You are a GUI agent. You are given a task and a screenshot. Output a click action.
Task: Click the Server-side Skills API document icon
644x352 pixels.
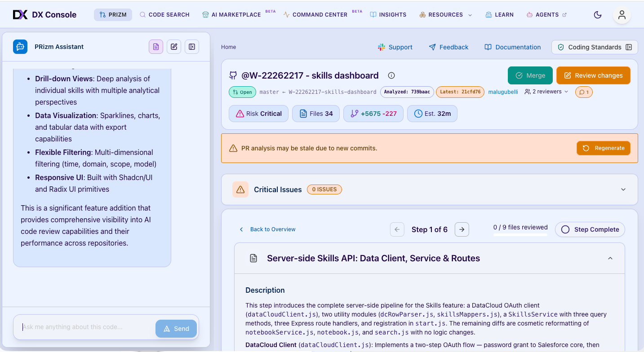(x=253, y=258)
